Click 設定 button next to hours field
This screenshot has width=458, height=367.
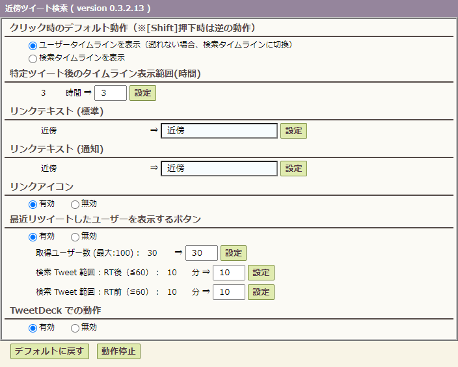point(142,93)
